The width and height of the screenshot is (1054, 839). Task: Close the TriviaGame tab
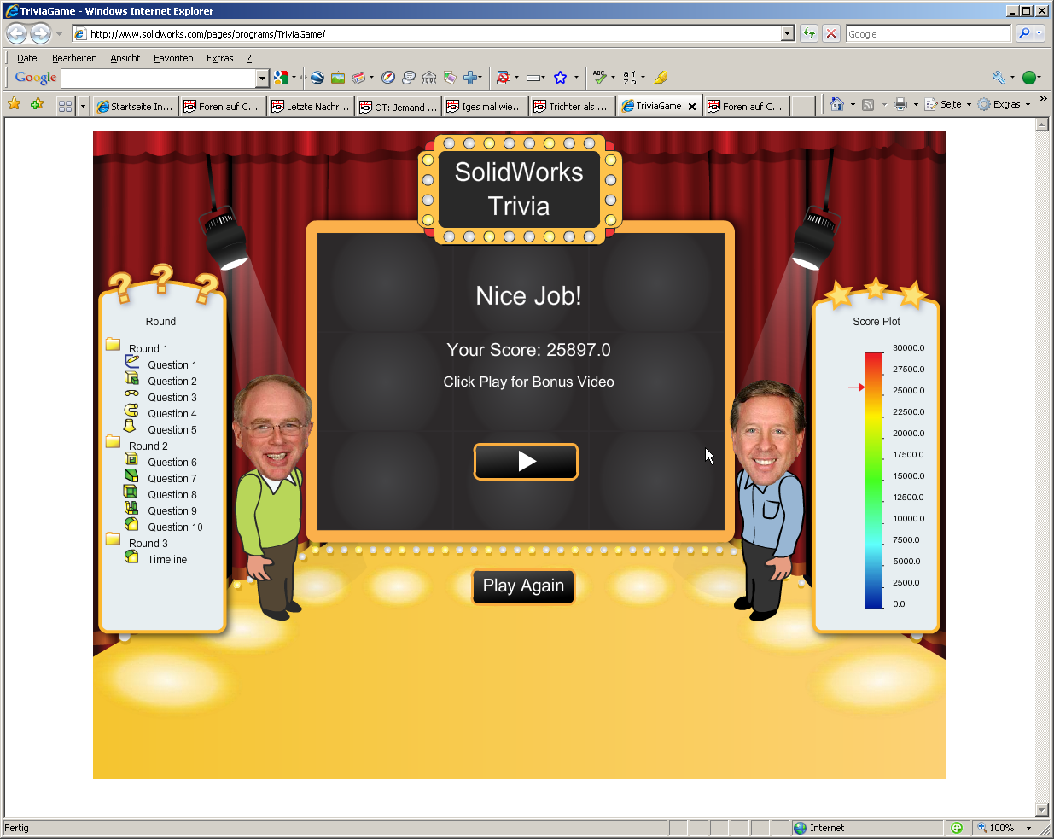pyautogui.click(x=692, y=107)
